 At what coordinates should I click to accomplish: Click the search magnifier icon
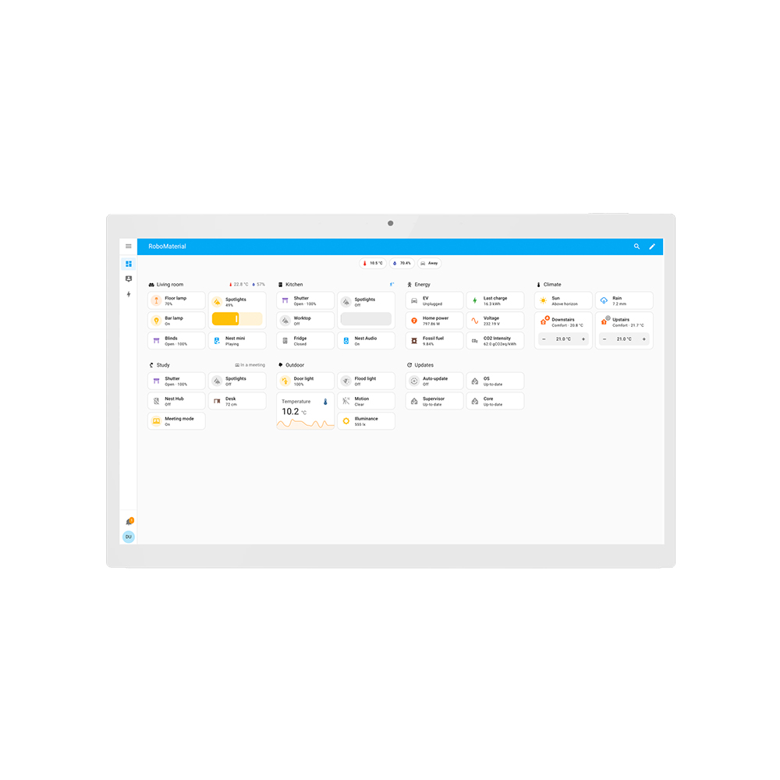636,246
